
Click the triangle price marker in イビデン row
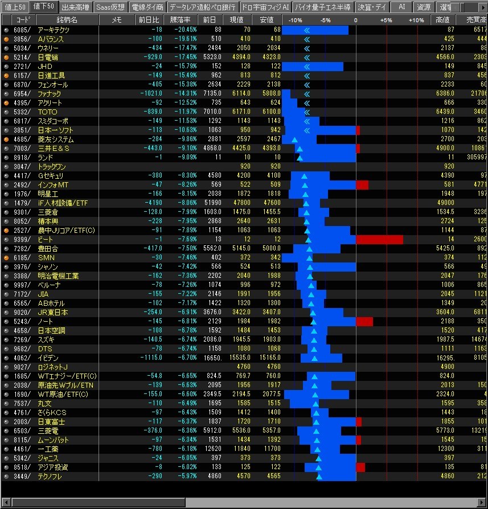coord(314,358)
